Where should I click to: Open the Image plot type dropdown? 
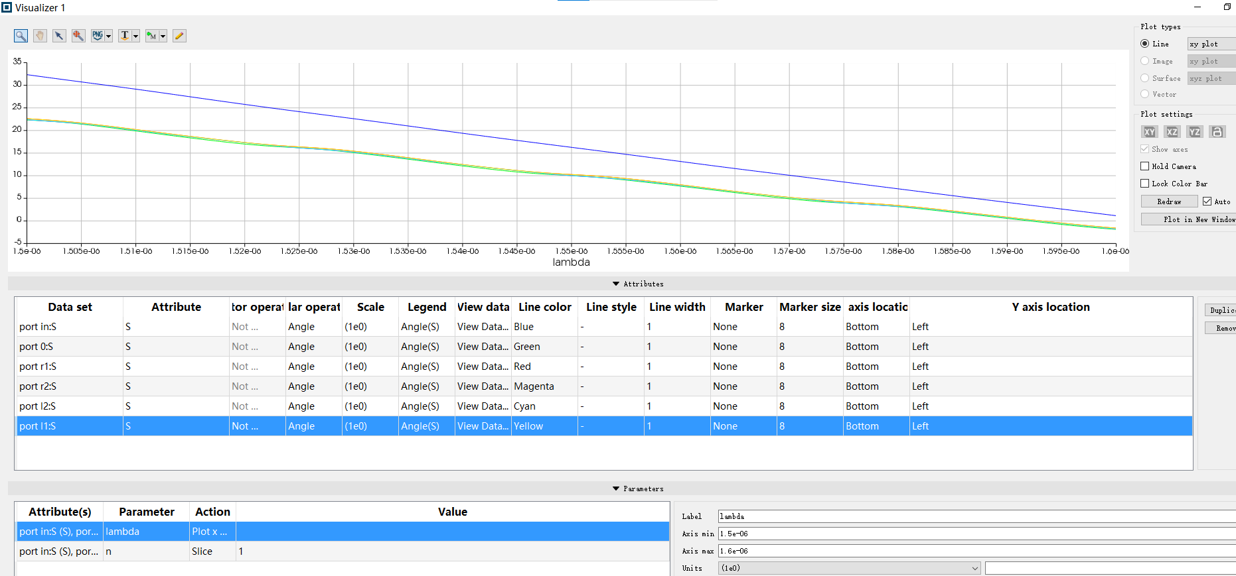(1211, 61)
